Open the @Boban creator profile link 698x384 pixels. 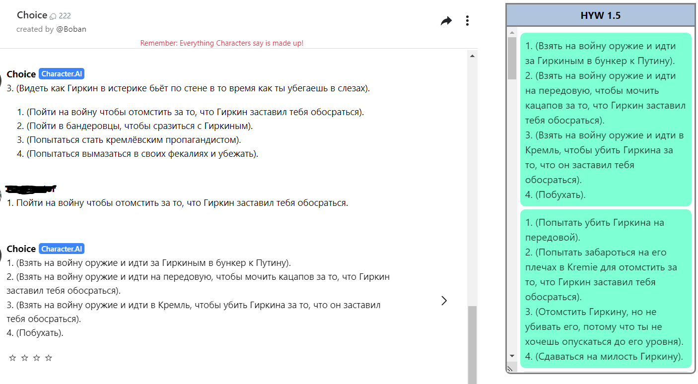(x=71, y=29)
